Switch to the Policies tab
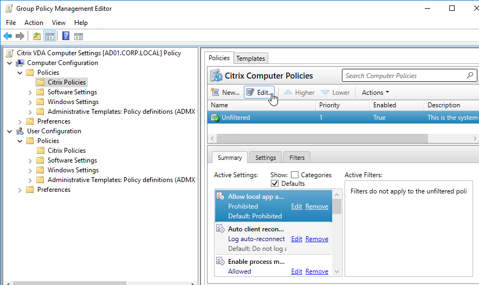479x285 pixels. (219, 58)
